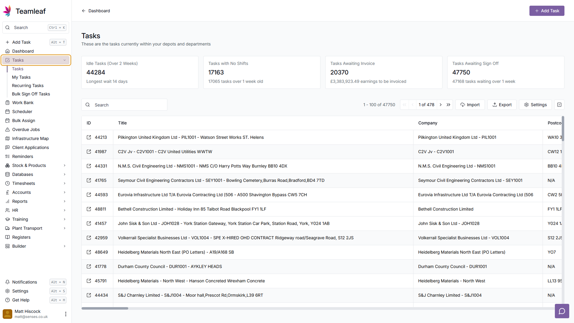The height and width of the screenshot is (323, 574).
Task: Open Client Applications
Action: pos(36,147)
